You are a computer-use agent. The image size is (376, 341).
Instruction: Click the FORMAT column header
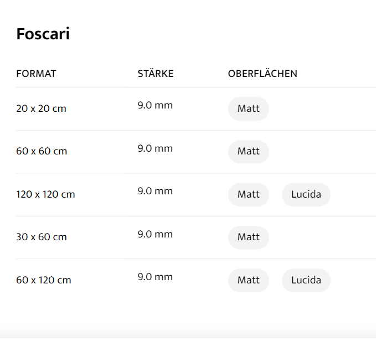pyautogui.click(x=36, y=74)
